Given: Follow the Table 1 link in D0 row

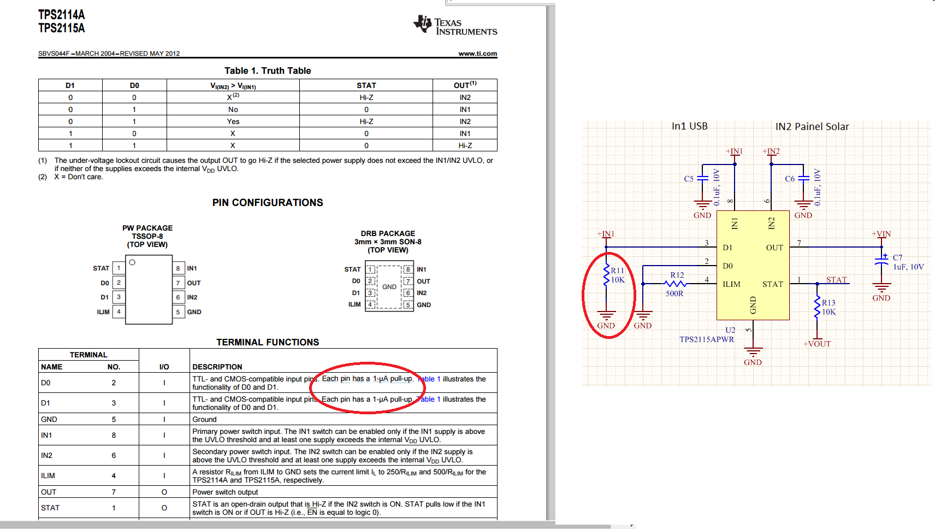Looking at the screenshot, I should pos(429,379).
